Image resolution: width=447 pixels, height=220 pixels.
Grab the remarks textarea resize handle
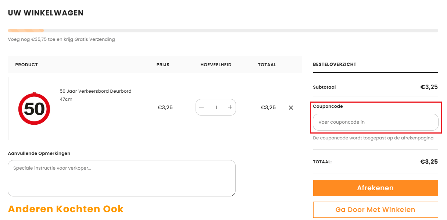tap(233, 194)
